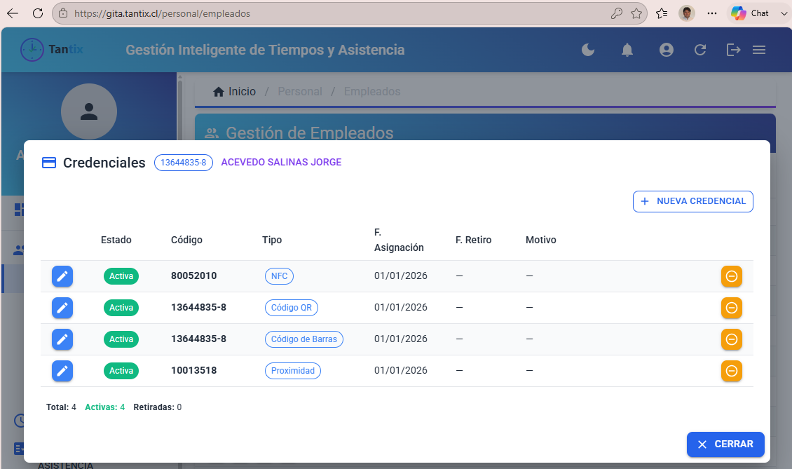
Task: Click the Tantix clock logo
Action: [x=32, y=50]
